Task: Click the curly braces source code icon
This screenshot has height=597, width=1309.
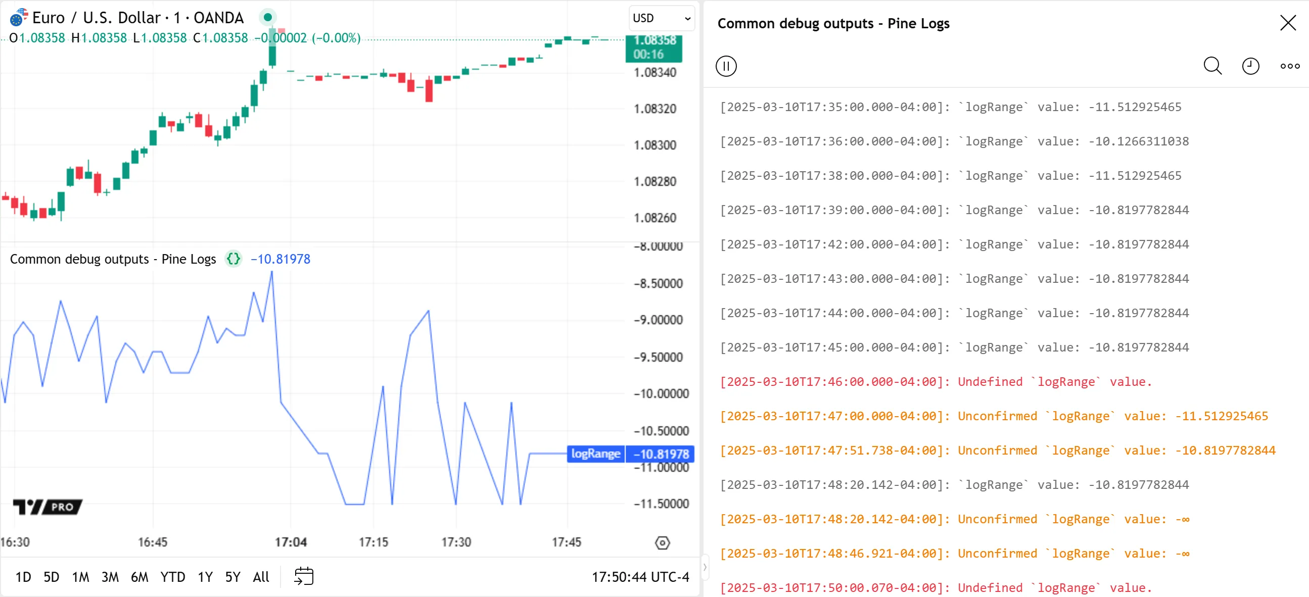Action: pyautogui.click(x=233, y=259)
